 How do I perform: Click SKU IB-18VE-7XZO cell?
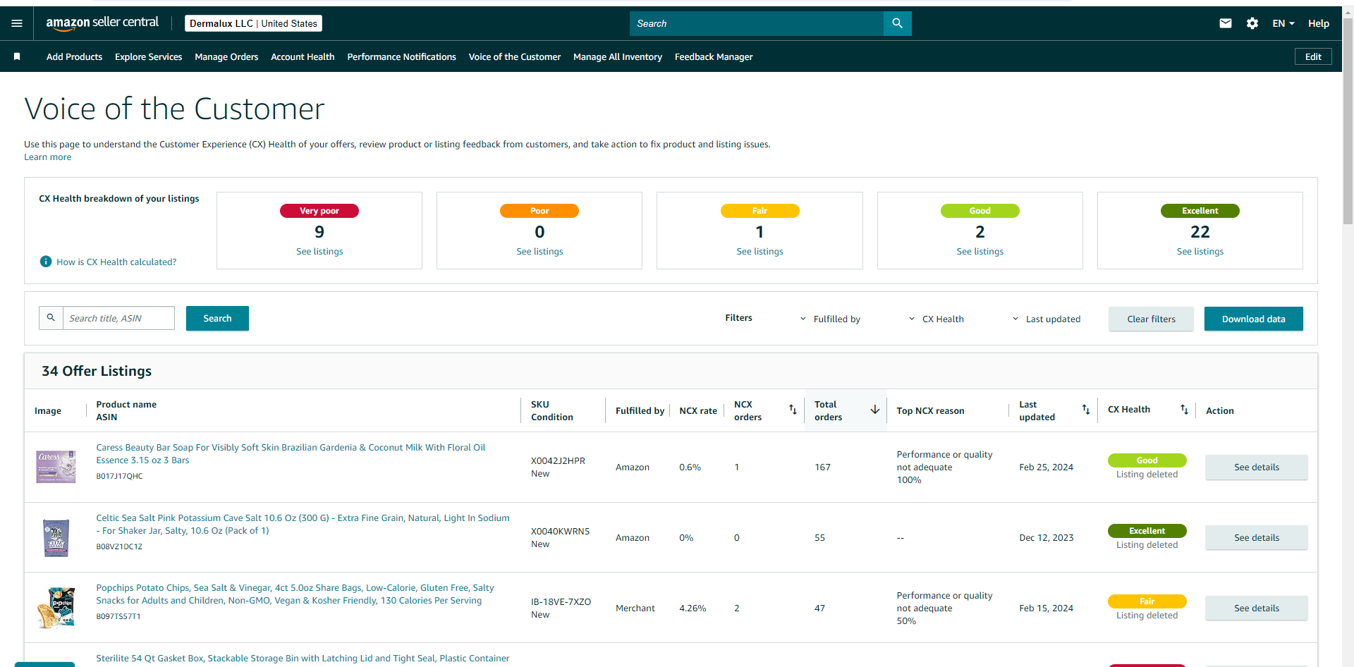pyautogui.click(x=561, y=601)
